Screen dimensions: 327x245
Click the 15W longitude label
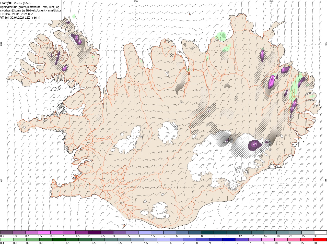[x=271, y=1]
